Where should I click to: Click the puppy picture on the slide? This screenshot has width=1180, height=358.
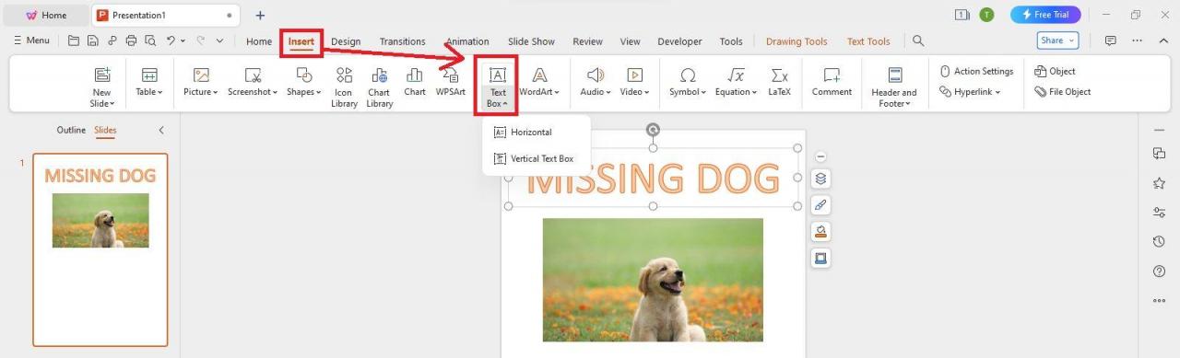tap(653, 280)
